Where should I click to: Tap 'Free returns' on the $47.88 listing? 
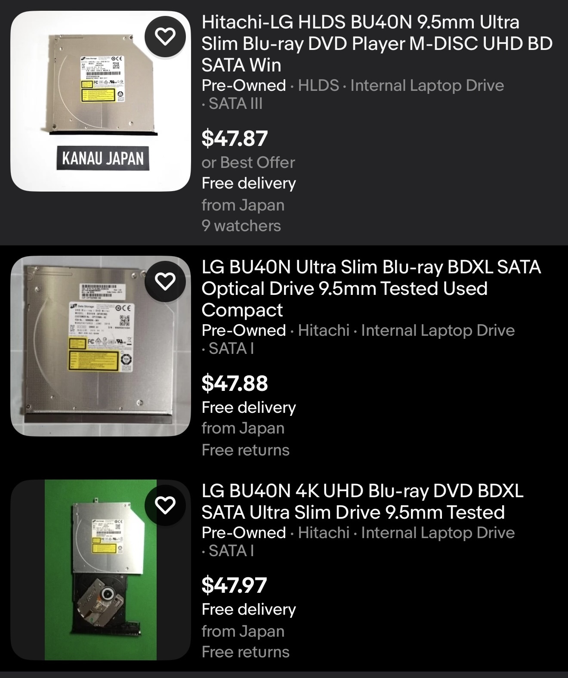pos(245,450)
